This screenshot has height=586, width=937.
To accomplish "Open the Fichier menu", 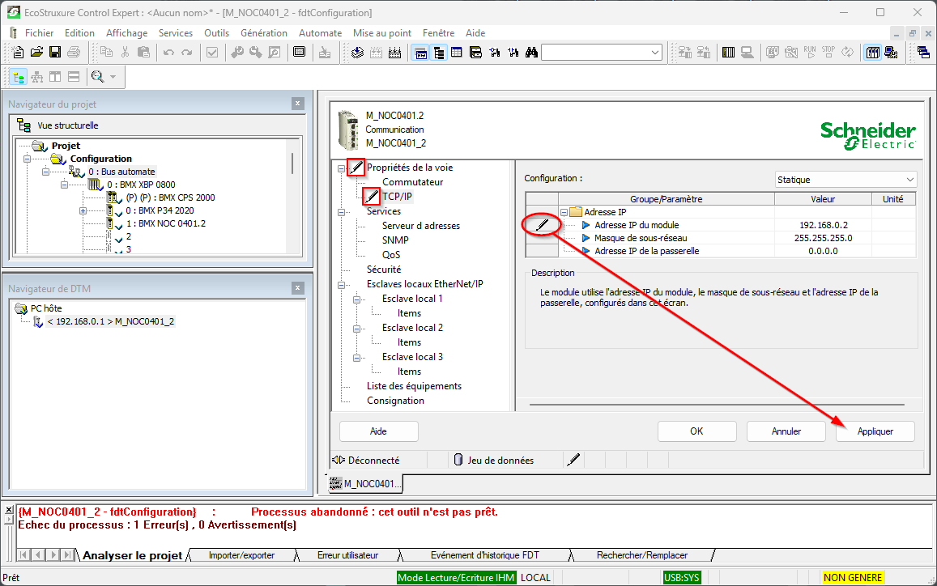I will tap(40, 33).
